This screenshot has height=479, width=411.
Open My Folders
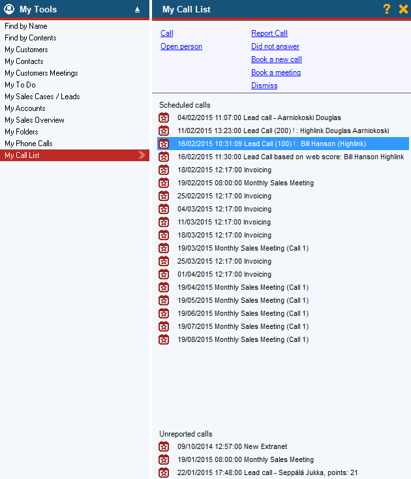[22, 132]
